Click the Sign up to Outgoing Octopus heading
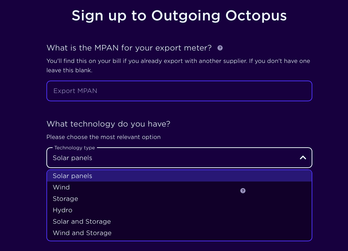The image size is (348, 251). coord(179,16)
